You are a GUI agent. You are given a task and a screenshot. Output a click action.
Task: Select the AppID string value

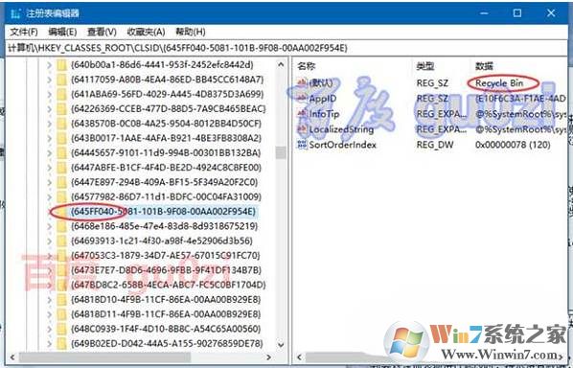pyautogui.click(x=323, y=99)
